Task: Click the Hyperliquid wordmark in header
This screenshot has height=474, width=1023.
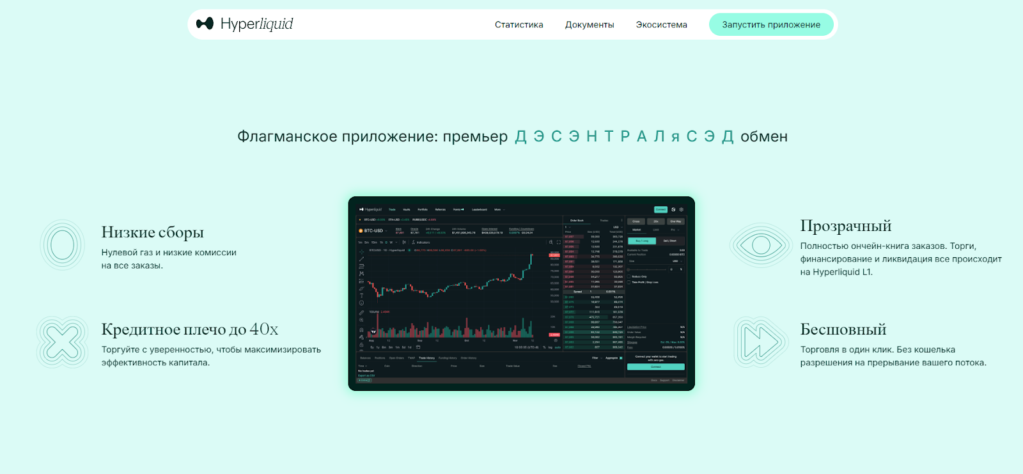Action: click(256, 24)
